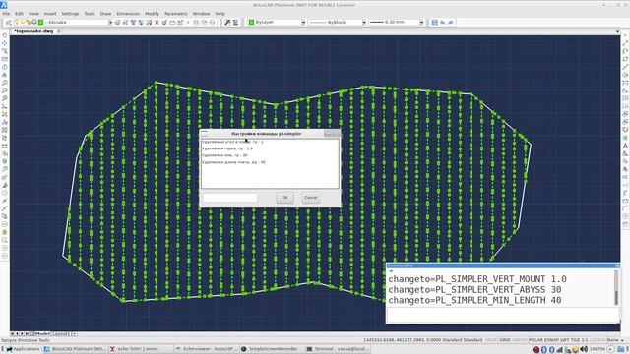The width and height of the screenshot is (630, 354).
Task: Open the Window menu
Action: [x=201, y=13]
